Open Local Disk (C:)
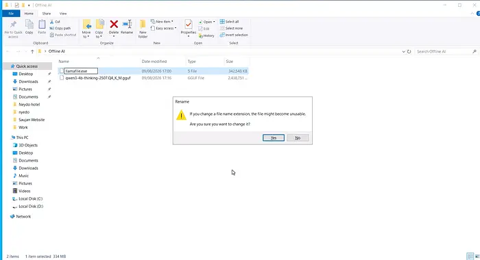The image size is (480, 260). tap(30, 198)
